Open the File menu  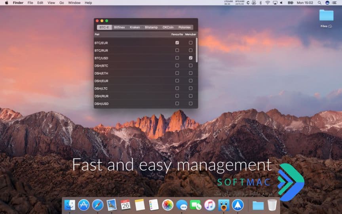(x=30, y=3)
